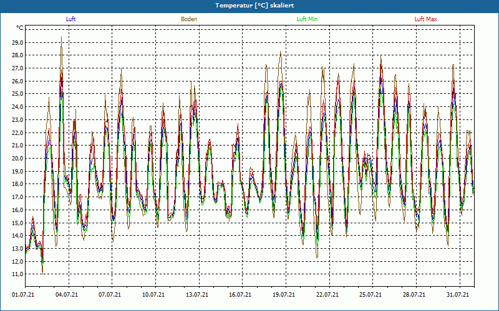
Task: Click the 22.07.21 date axis label
Action: (327, 295)
